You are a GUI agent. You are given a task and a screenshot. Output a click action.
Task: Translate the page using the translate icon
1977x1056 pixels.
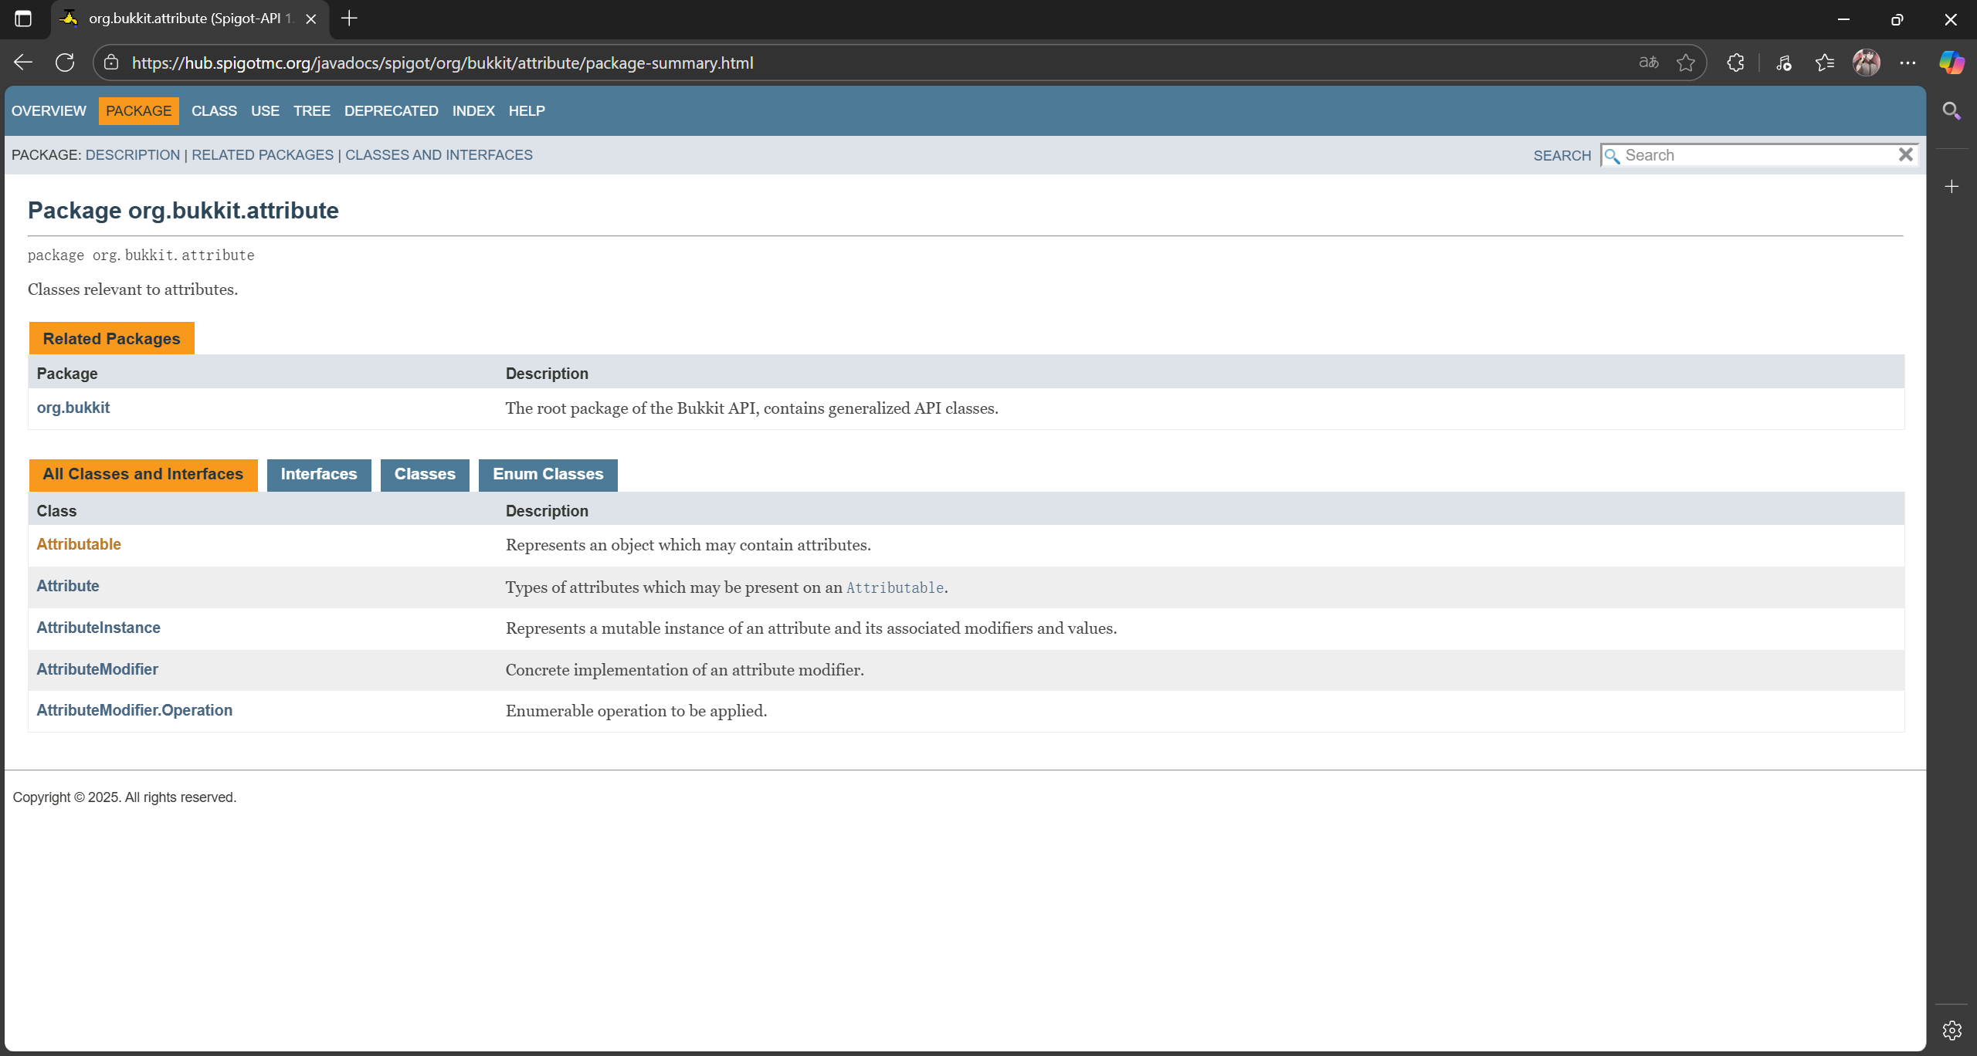[x=1647, y=63]
